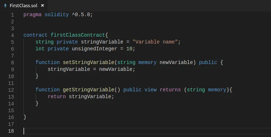Viewport: 271px width, 137px height.
Task: Click 'function' keyword on line 12
Action: 48,90
